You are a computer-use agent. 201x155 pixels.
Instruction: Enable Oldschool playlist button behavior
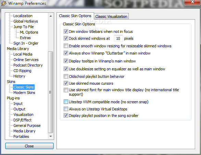(66, 76)
